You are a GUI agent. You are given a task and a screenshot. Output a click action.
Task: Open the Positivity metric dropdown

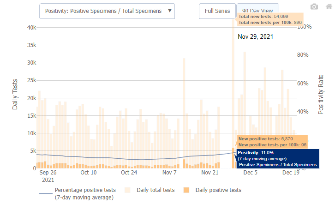(107, 11)
